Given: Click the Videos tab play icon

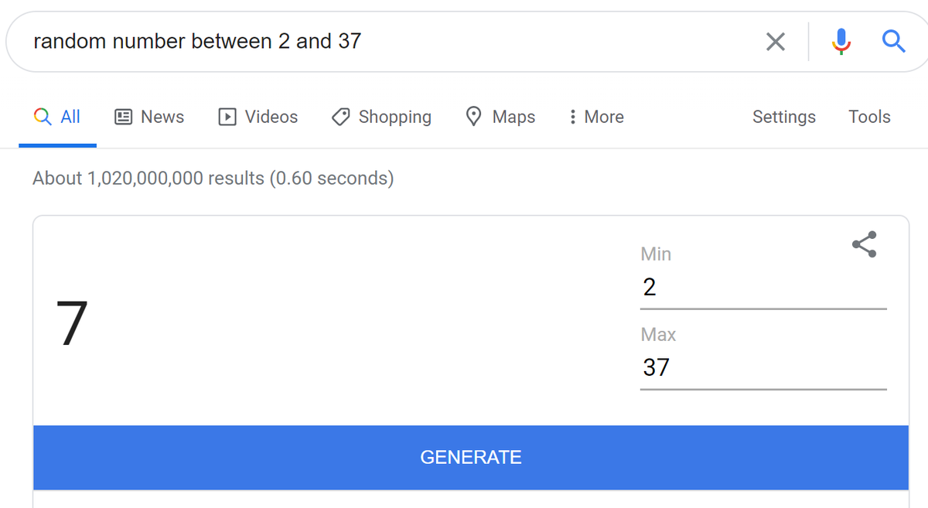Looking at the screenshot, I should point(227,117).
